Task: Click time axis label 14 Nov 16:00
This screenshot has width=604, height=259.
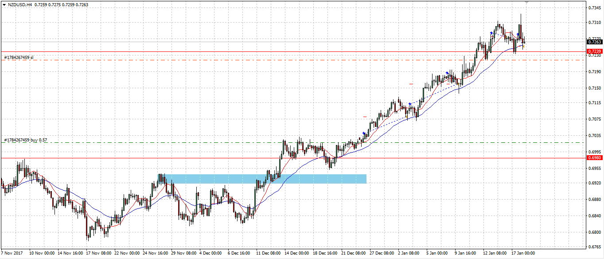Action: click(70, 253)
